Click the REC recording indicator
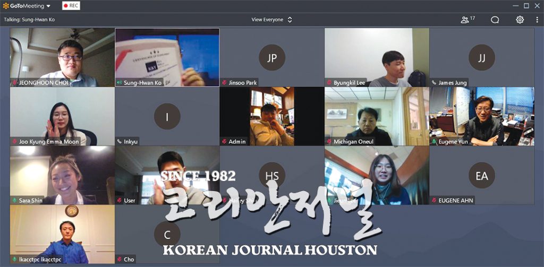The image size is (544, 267). tap(71, 6)
